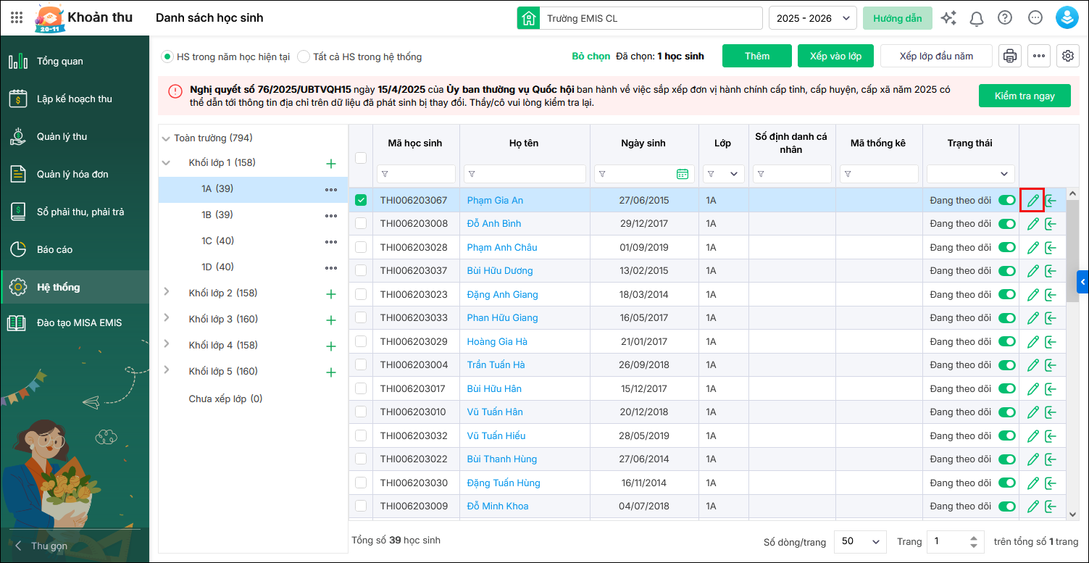The width and height of the screenshot is (1089, 563).
Task: Add a class to Khối lớp 2 with the plus icon
Action: [x=331, y=293]
